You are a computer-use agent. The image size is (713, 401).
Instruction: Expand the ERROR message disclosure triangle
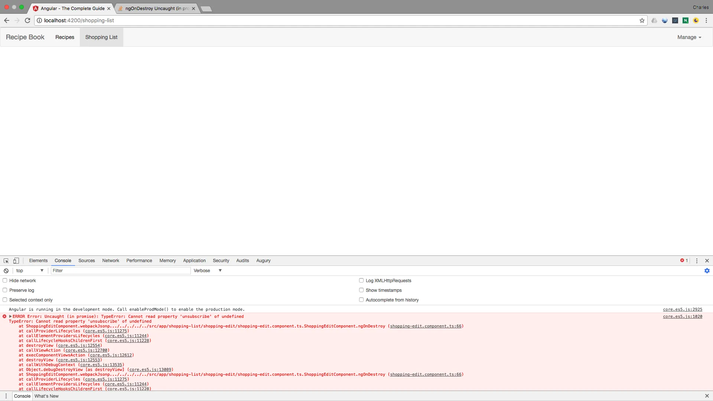(10, 316)
